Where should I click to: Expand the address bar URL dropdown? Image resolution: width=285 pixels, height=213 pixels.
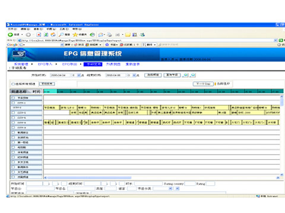point(275,40)
